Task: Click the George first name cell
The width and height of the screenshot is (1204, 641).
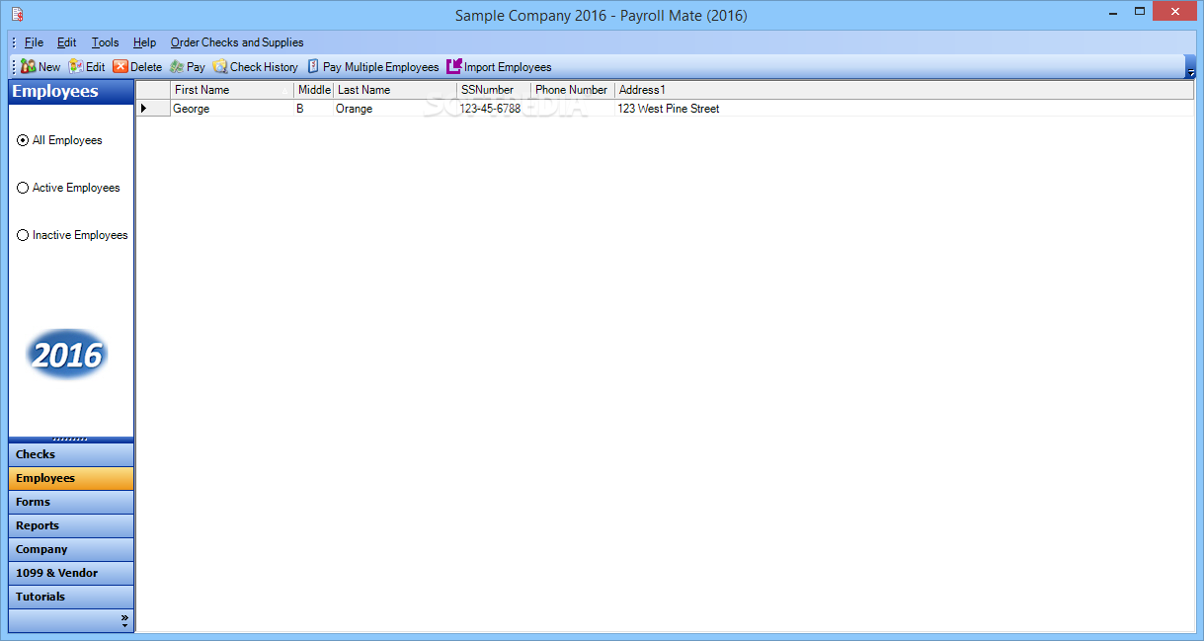Action: [232, 109]
